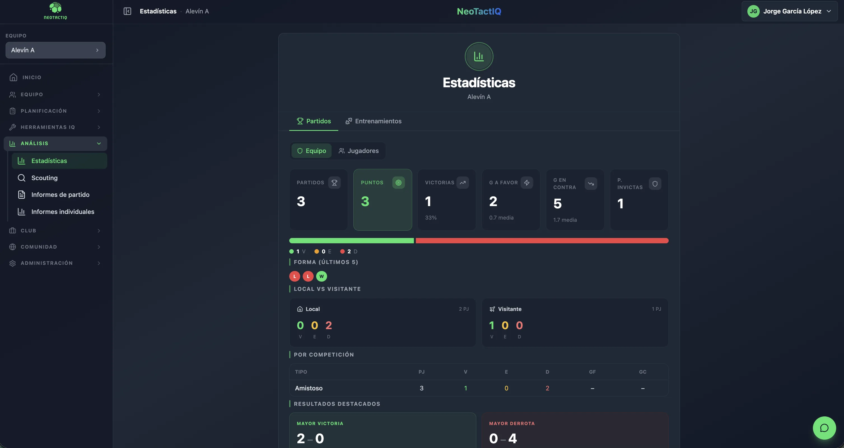Click the Amistoso competition row
Screen dimensions: 844x448
[x=479, y=388]
